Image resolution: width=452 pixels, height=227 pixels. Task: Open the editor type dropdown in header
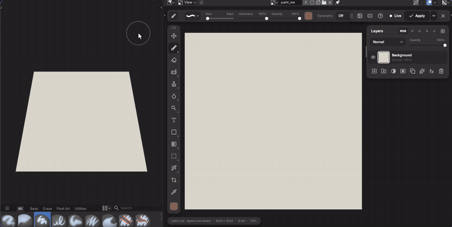171,3
